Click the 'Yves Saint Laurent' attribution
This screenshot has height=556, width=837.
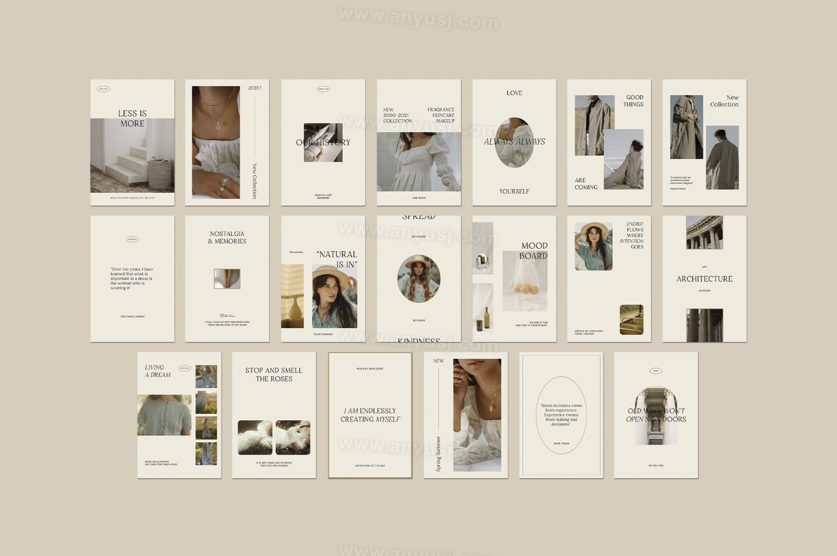[132, 317]
